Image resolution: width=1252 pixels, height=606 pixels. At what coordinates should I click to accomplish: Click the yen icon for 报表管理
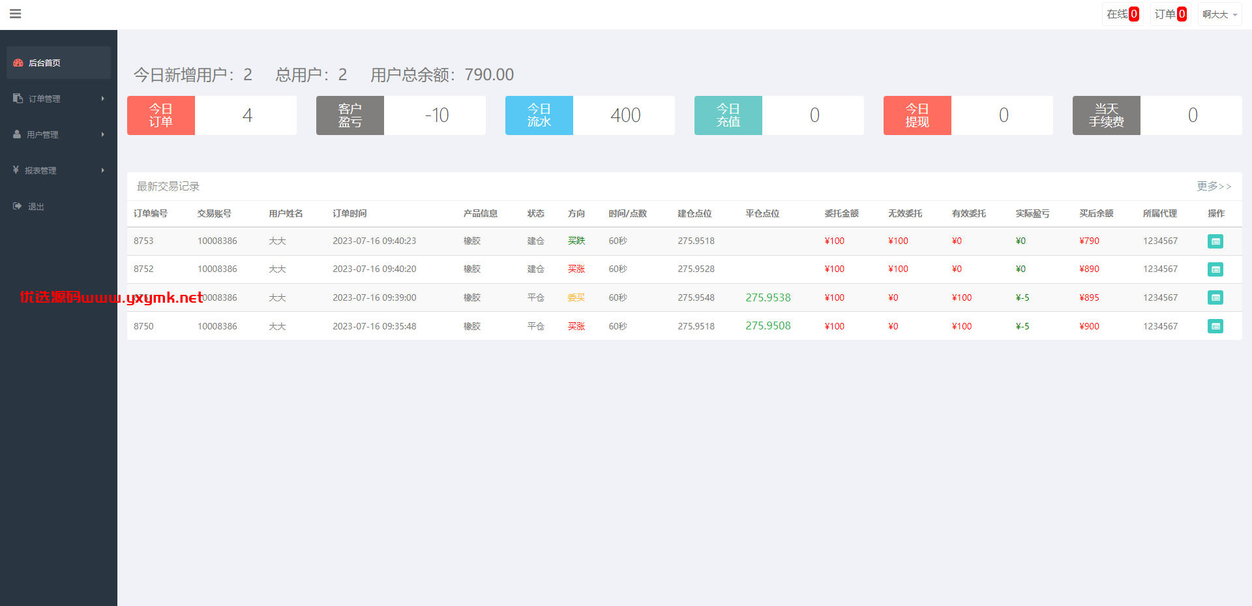(16, 170)
